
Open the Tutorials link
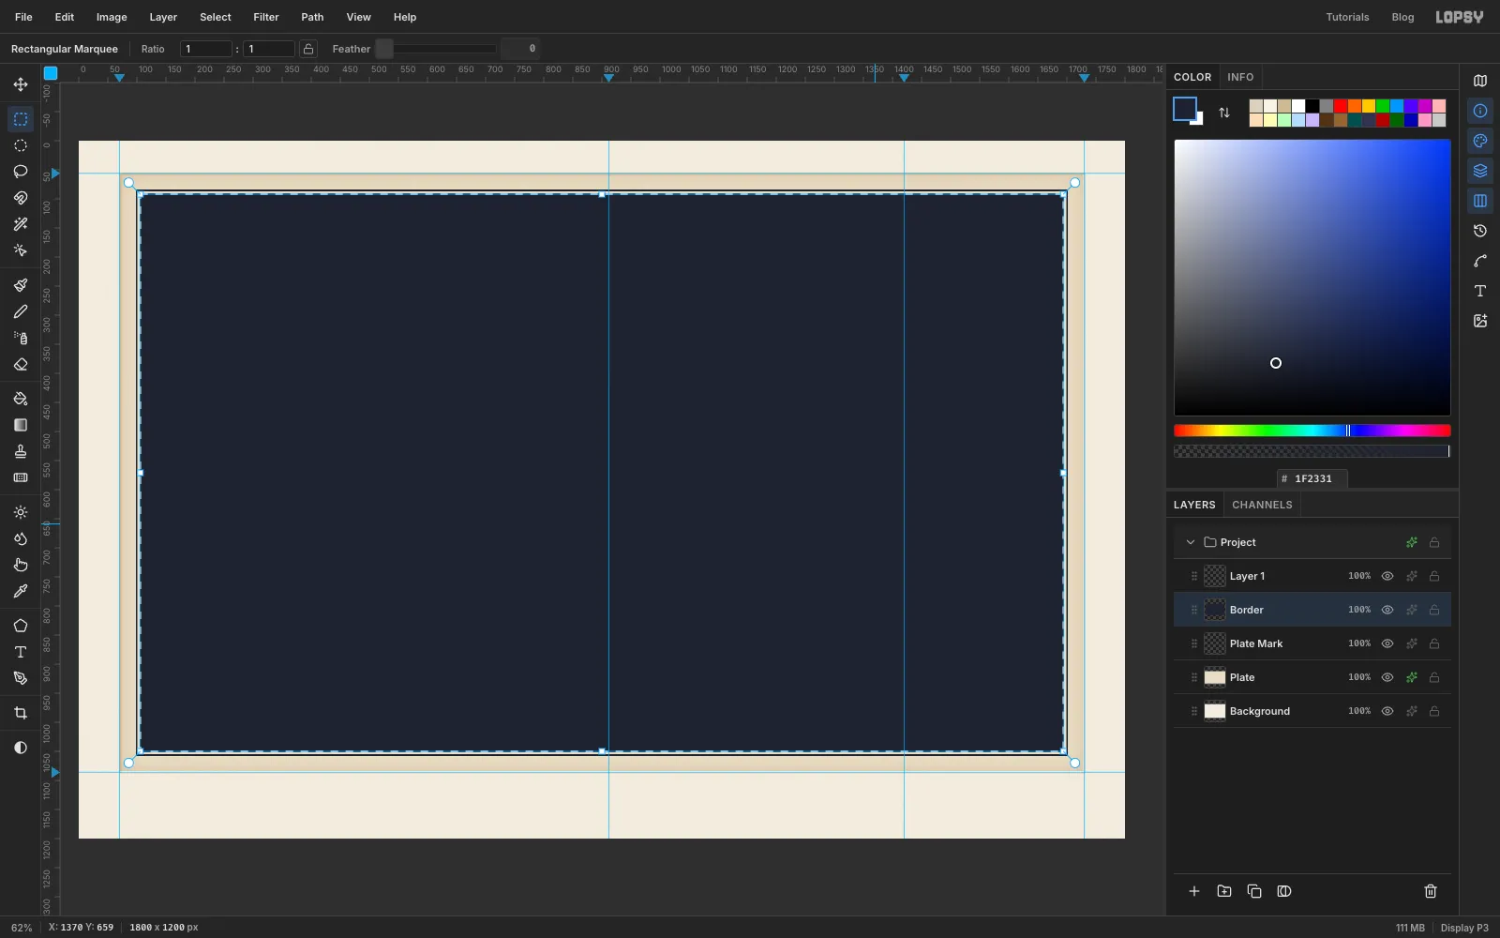1347,17
